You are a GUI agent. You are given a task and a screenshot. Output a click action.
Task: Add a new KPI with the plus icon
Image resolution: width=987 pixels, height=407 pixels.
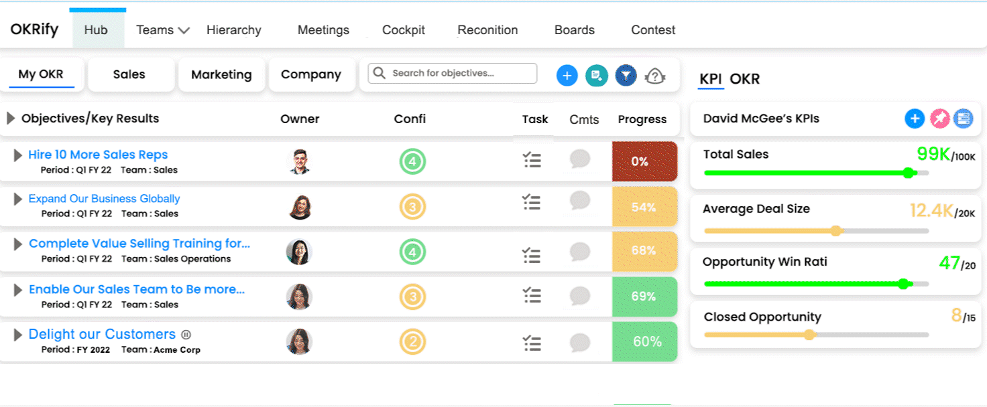point(914,118)
